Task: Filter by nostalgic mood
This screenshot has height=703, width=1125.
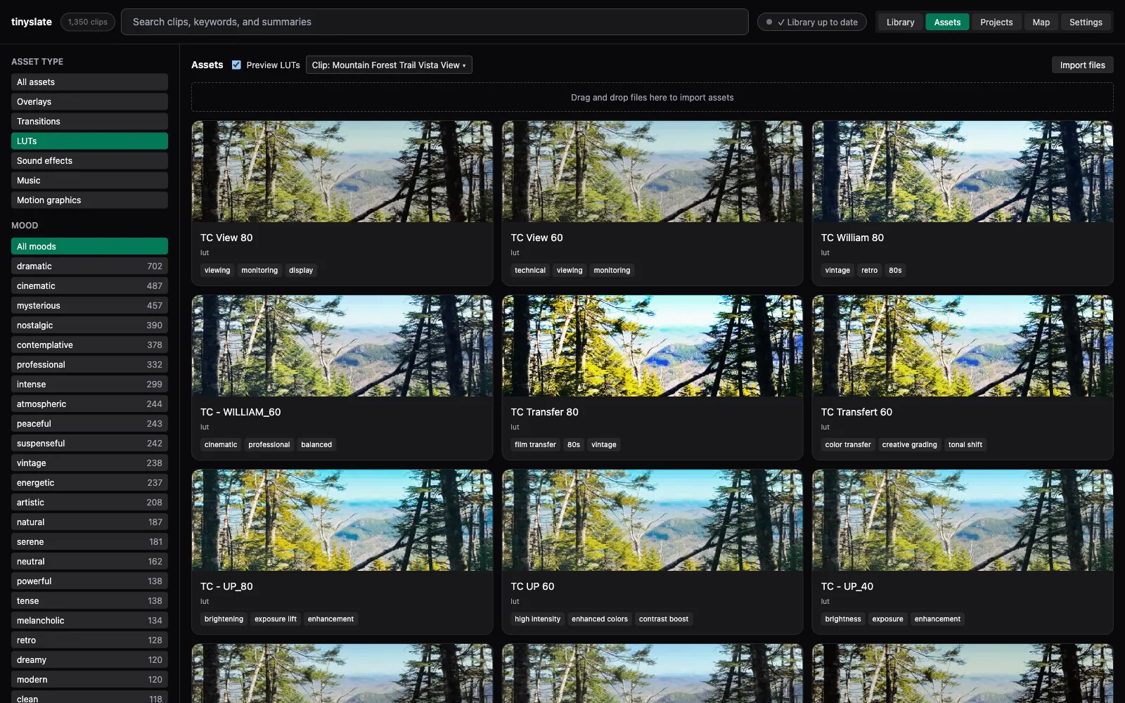Action: point(89,325)
